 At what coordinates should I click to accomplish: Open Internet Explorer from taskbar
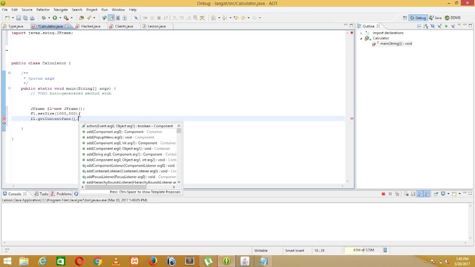pos(43,261)
